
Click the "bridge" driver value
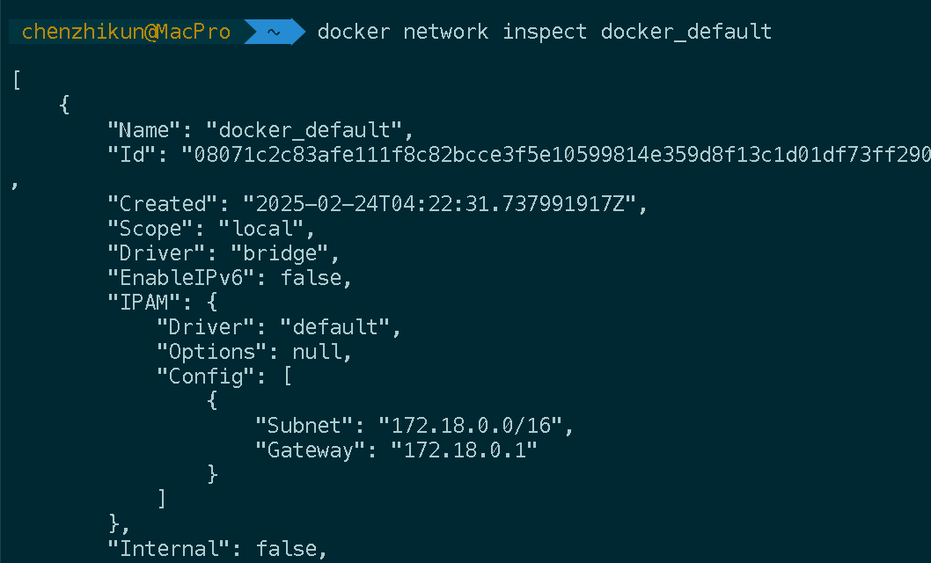(x=279, y=253)
